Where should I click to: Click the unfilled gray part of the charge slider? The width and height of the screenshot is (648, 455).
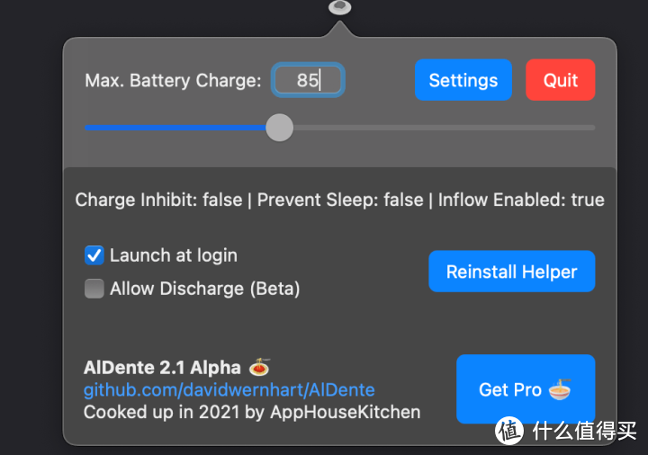441,128
